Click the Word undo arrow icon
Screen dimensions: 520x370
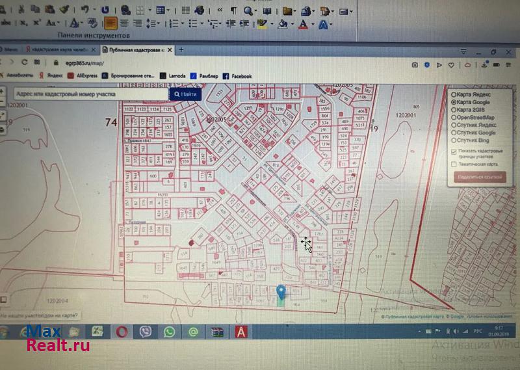point(84,10)
